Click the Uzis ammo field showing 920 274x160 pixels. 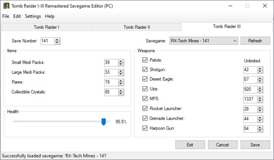pyautogui.click(x=250, y=90)
